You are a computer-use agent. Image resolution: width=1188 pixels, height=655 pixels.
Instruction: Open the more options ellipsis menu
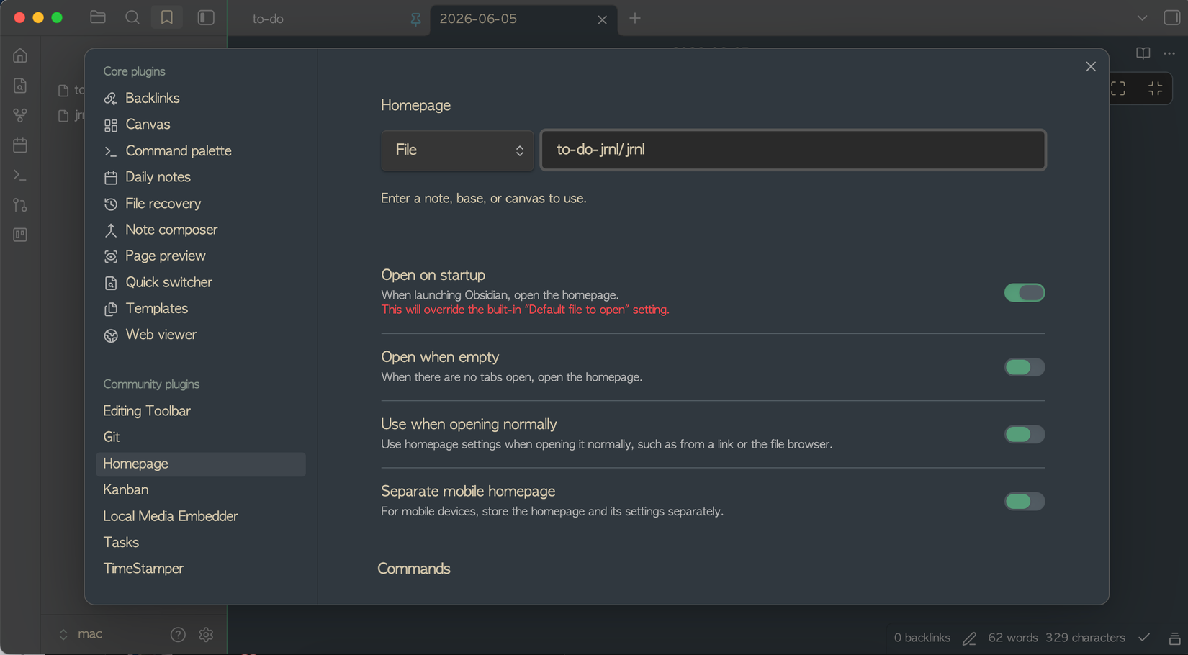1169,53
